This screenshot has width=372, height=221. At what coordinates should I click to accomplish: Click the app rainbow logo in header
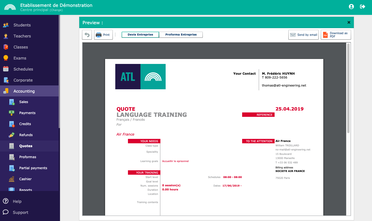(x=10, y=7)
